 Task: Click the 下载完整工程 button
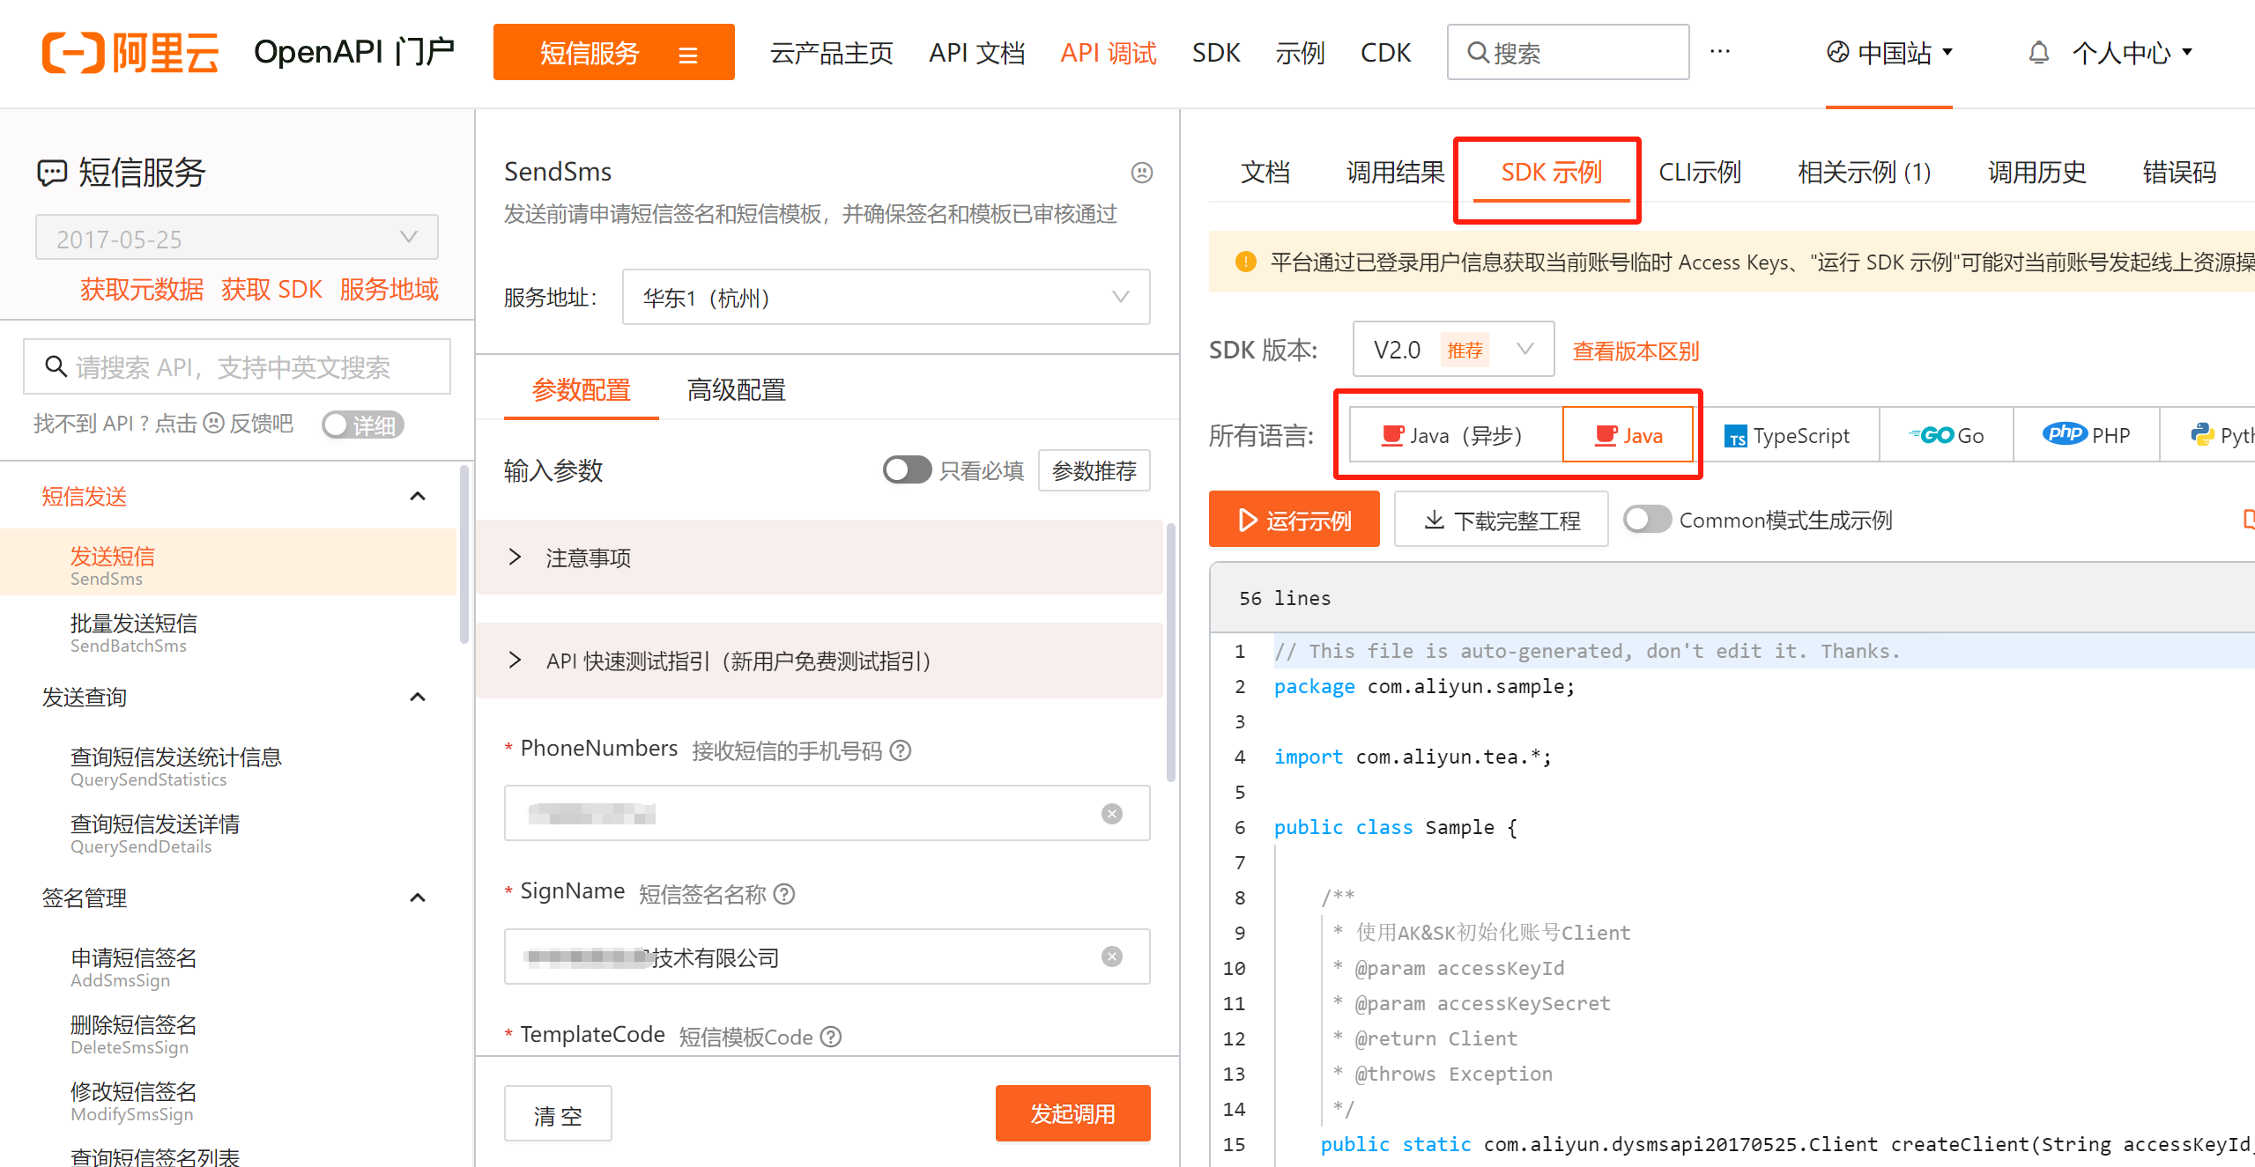(1502, 520)
